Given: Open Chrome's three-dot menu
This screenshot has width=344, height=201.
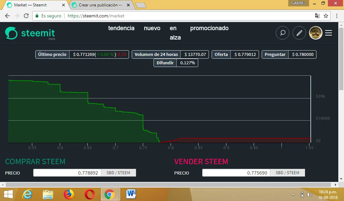Looking at the screenshot, I should (x=337, y=16).
